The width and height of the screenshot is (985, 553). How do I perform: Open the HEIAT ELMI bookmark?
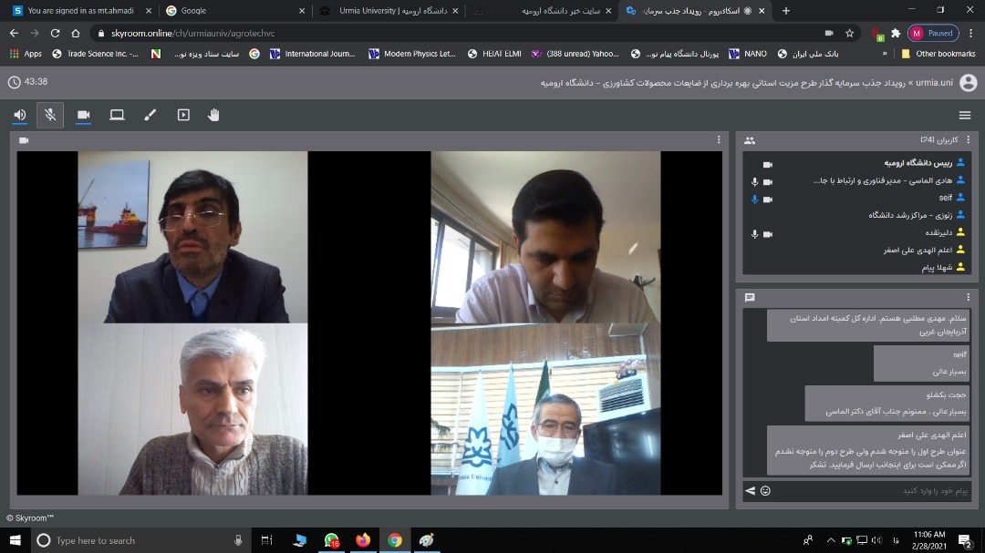(x=494, y=54)
